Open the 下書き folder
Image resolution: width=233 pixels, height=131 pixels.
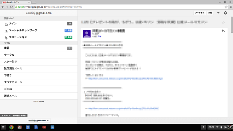click(x=39, y=76)
